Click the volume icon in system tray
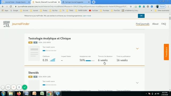Image resolution: width=171 pixels, height=96 pixels. [x=158, y=94]
